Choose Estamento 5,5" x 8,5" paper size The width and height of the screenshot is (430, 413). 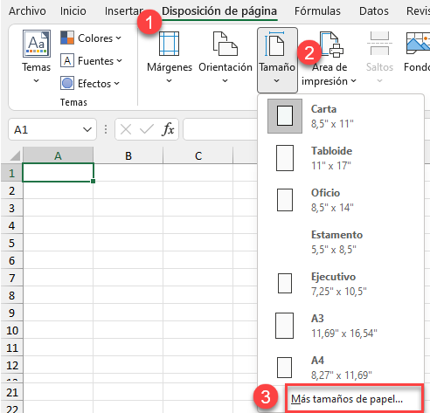340,242
